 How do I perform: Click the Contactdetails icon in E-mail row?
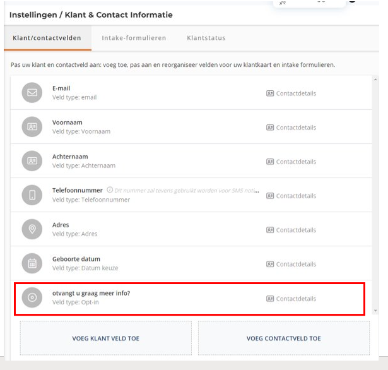[270, 93]
